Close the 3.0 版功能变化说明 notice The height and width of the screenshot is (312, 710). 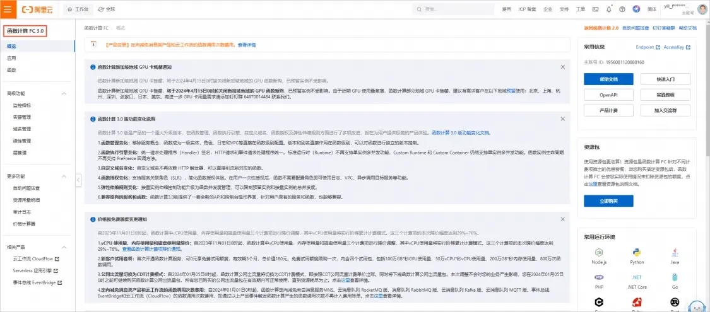point(562,119)
